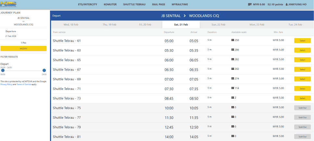Click the wallet icon beside MYR 0.00
The image size is (314, 141).
250,5
